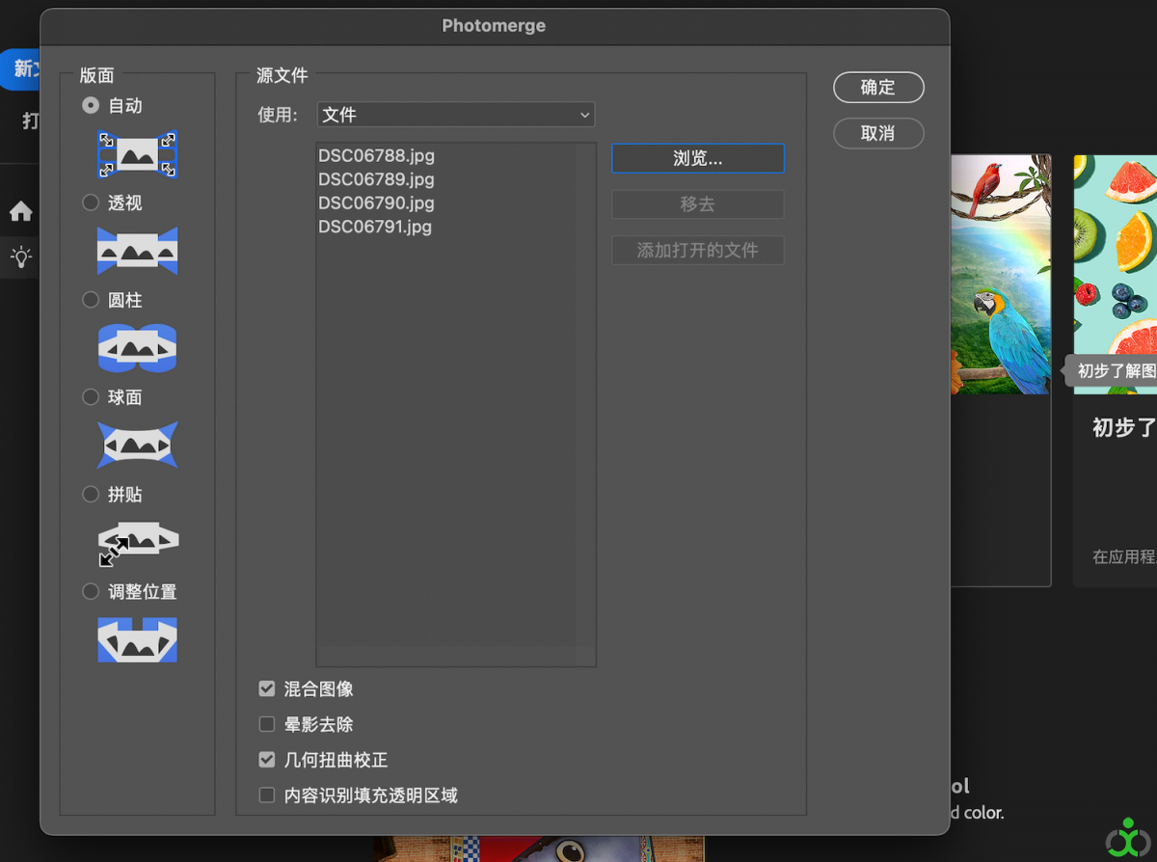Image resolution: width=1157 pixels, height=862 pixels.
Task: Select the 圆柱 radio button
Action: coord(91,300)
